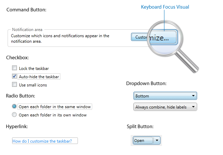The image size is (223, 155).
Task: Click the Notification area group label
Action: click(27, 30)
